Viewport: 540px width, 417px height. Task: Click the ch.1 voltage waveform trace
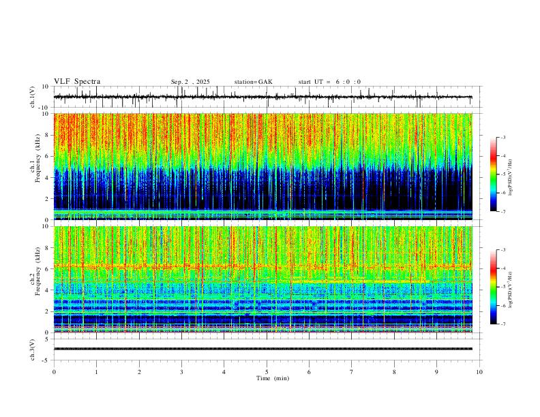click(x=262, y=97)
